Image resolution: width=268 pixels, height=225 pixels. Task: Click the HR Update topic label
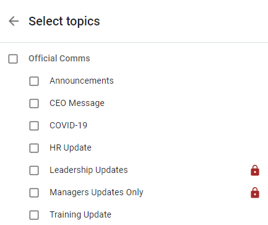(71, 148)
